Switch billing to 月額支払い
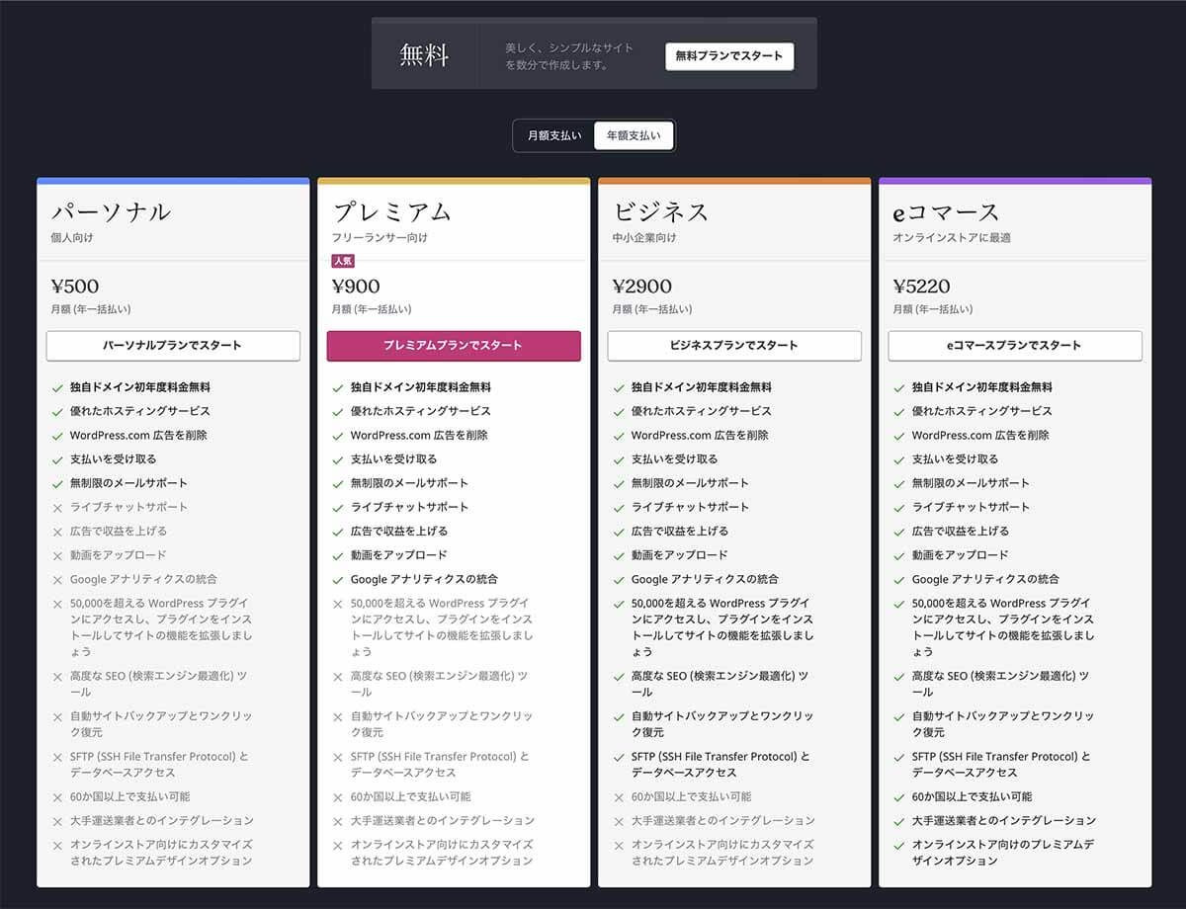This screenshot has height=909, width=1186. click(x=554, y=135)
